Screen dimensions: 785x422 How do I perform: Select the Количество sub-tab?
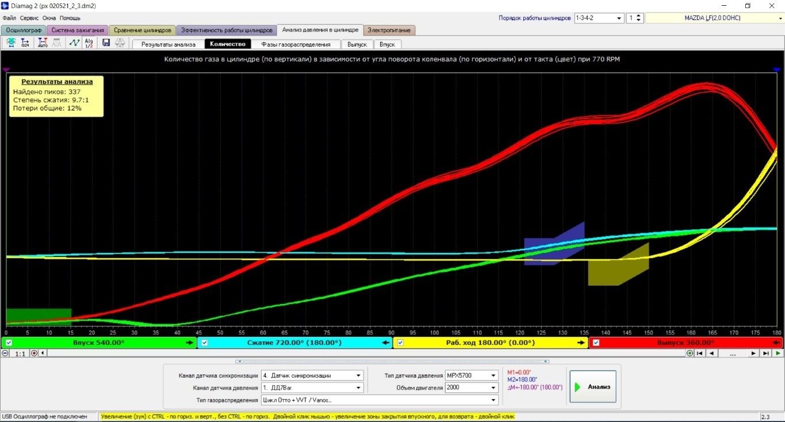228,44
